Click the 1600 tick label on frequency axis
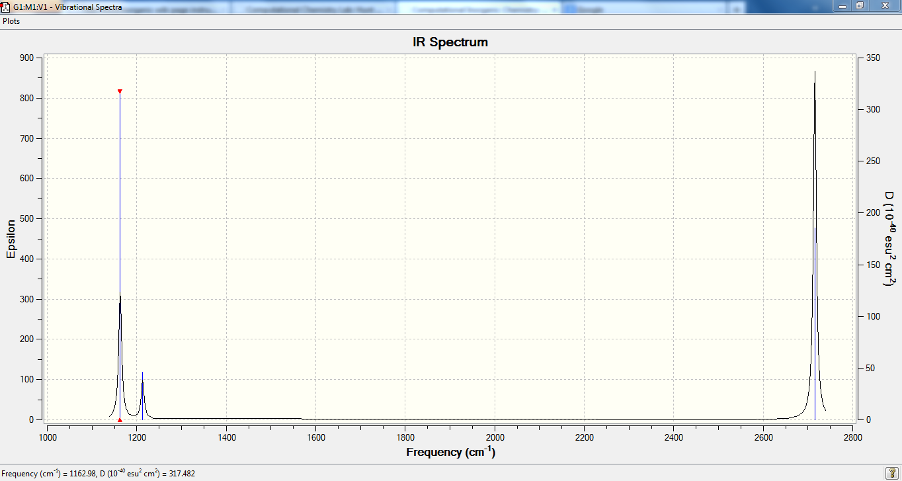The image size is (902, 481). pyautogui.click(x=316, y=437)
